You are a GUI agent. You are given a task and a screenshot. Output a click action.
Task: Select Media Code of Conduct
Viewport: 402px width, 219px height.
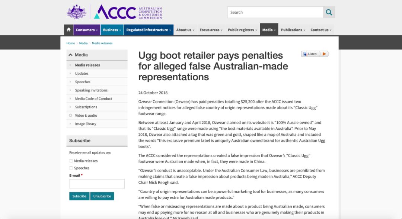[x=97, y=99]
